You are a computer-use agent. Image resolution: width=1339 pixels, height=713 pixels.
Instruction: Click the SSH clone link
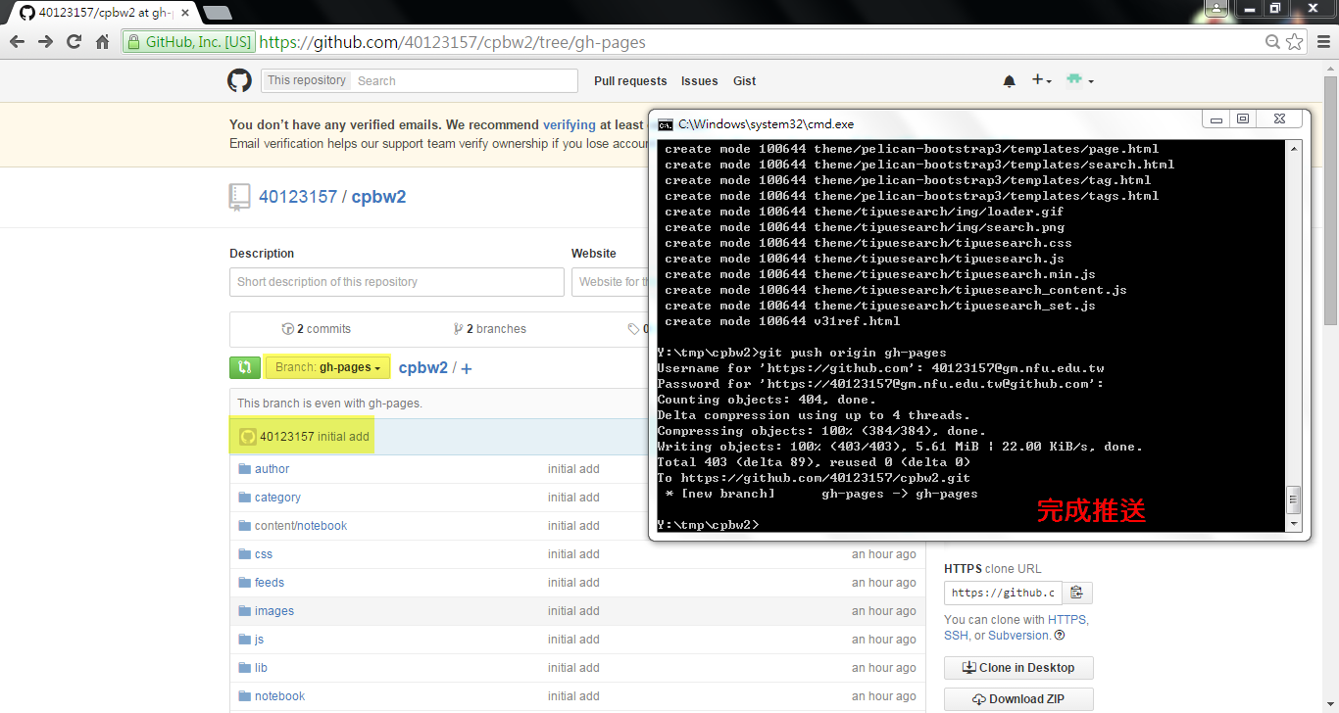(x=956, y=636)
